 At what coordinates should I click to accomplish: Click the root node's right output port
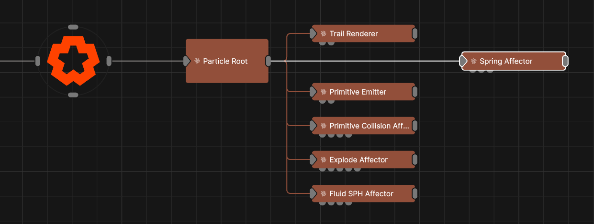(109, 61)
